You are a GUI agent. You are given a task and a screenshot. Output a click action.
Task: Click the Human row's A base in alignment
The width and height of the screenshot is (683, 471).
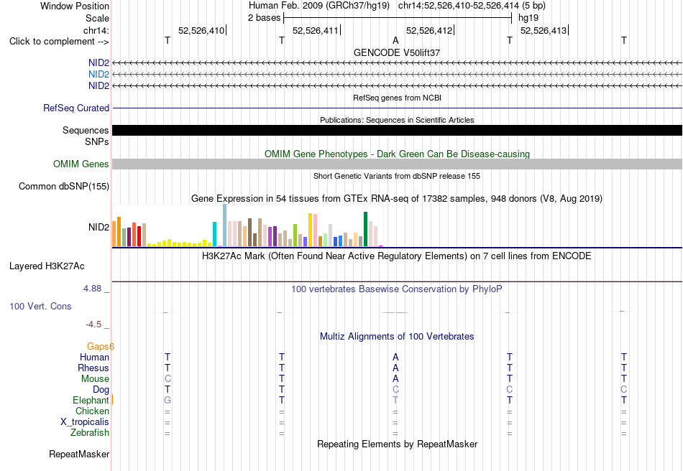click(395, 357)
